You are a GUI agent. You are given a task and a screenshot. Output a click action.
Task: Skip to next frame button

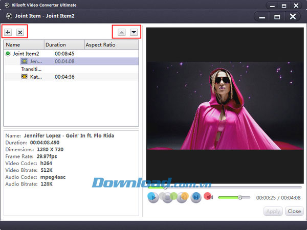(x=196, y=197)
